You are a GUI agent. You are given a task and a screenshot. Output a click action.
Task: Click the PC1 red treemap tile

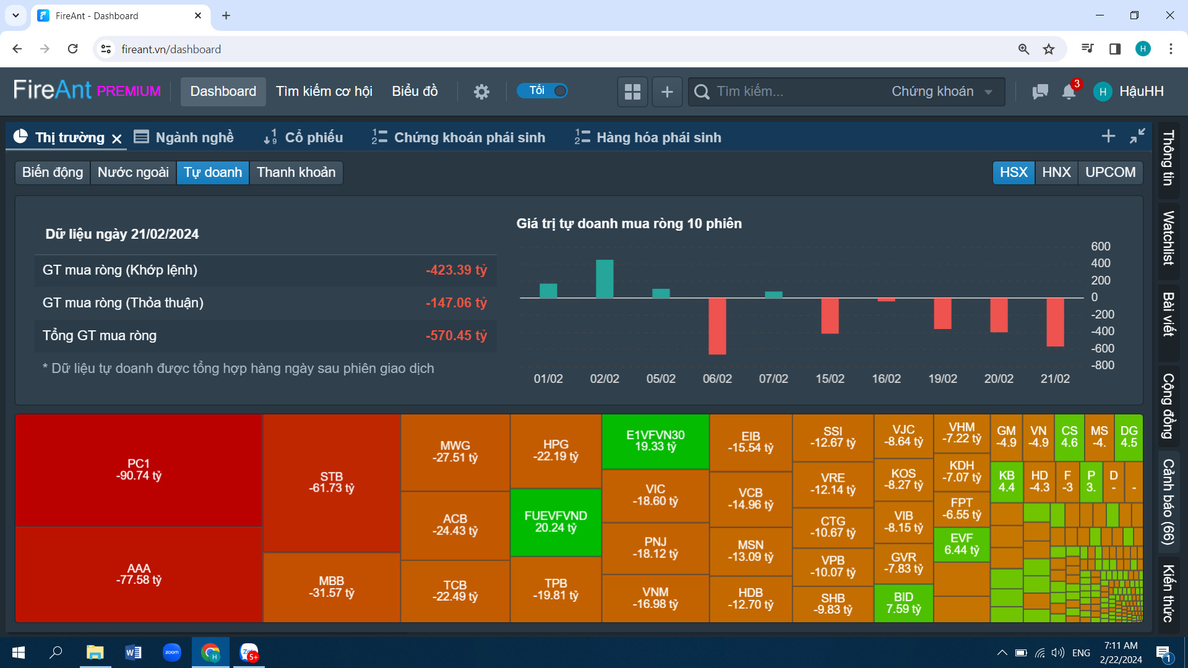(139, 470)
